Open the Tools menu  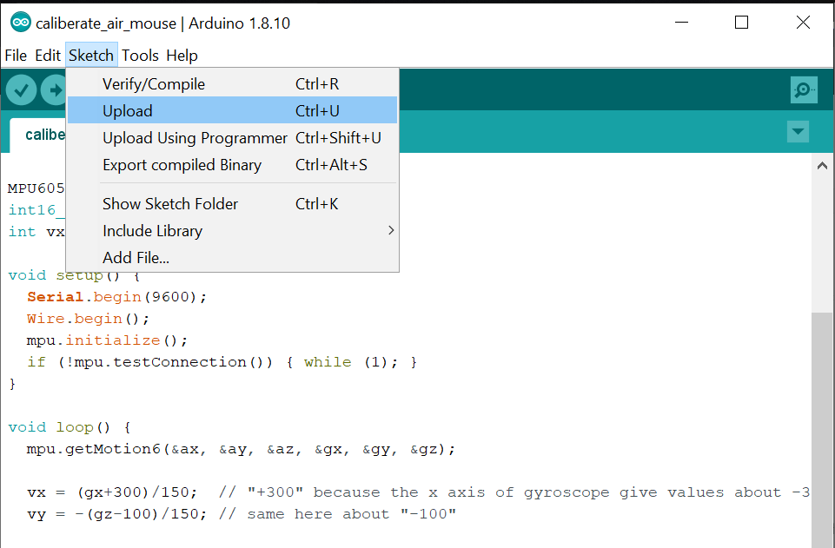[x=140, y=56]
